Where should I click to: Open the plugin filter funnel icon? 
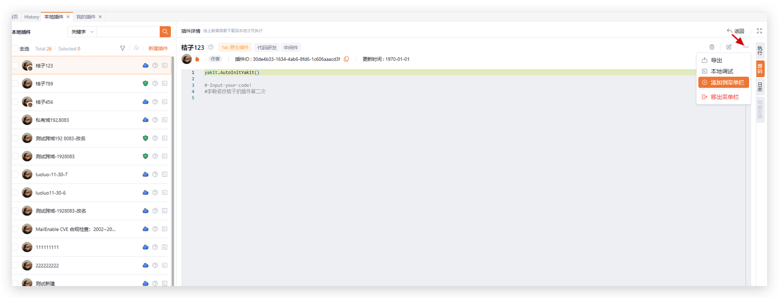point(122,48)
